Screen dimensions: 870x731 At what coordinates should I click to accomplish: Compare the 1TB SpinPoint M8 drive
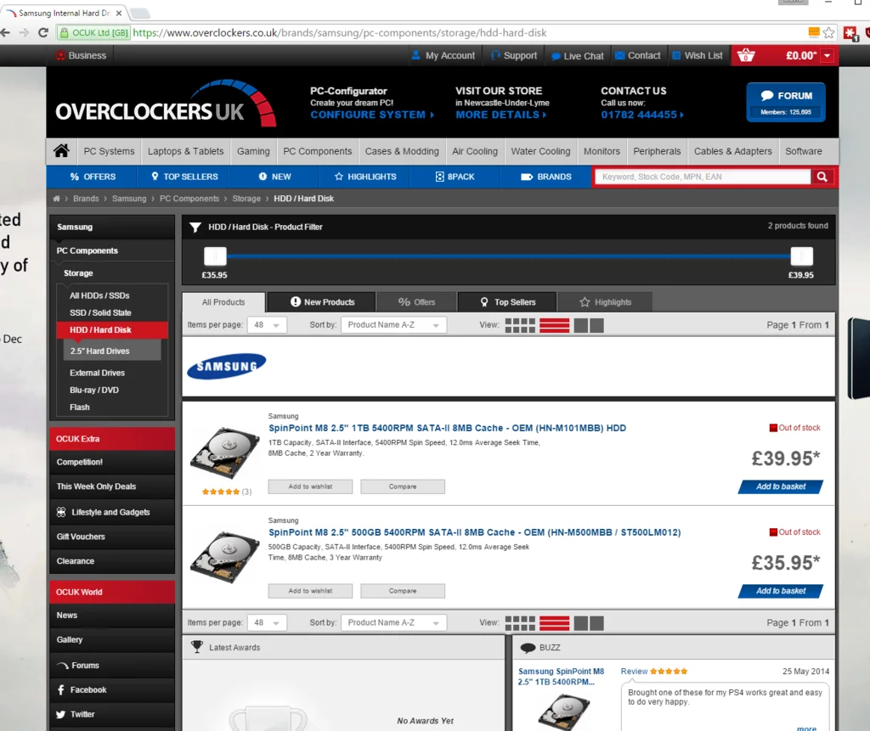(x=402, y=487)
